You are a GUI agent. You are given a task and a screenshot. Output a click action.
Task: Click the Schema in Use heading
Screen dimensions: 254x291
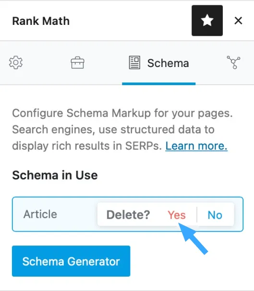pyautogui.click(x=55, y=175)
